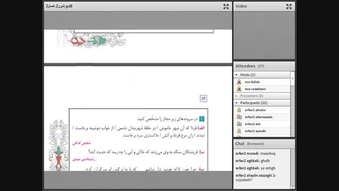Collapse the Hosts (2) group
This screenshot has height=191, width=339.
(237, 75)
